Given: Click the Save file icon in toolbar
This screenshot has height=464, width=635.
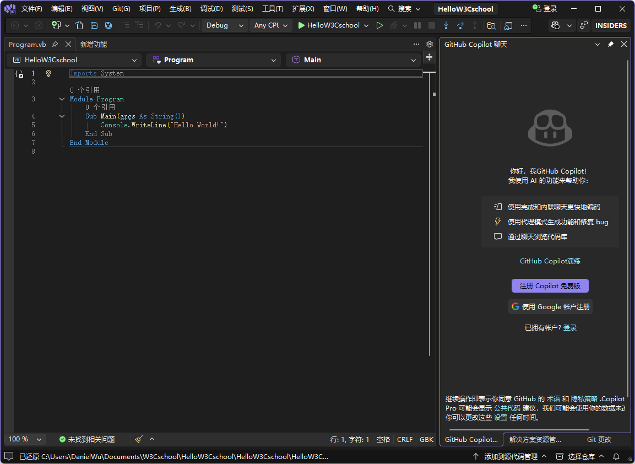Looking at the screenshot, I should coord(94,25).
